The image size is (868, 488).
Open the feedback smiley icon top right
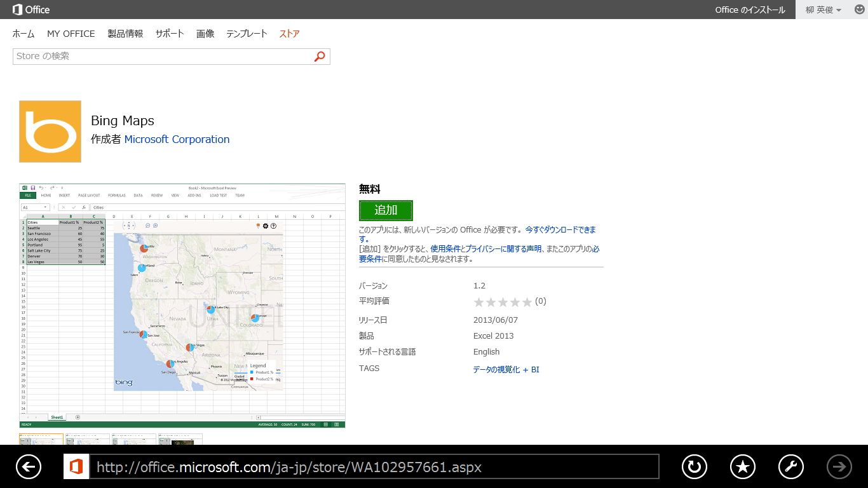pyautogui.click(x=860, y=10)
